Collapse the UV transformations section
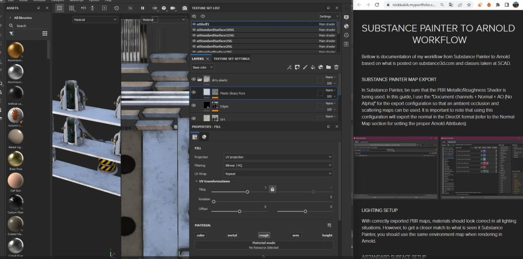This screenshot has height=259, width=523. coord(197,181)
